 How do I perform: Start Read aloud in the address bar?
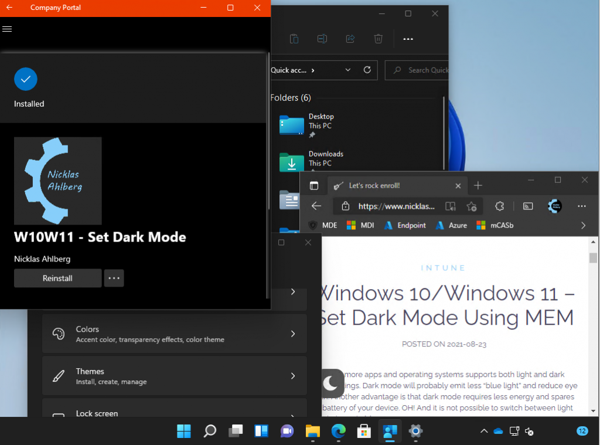[x=450, y=206]
